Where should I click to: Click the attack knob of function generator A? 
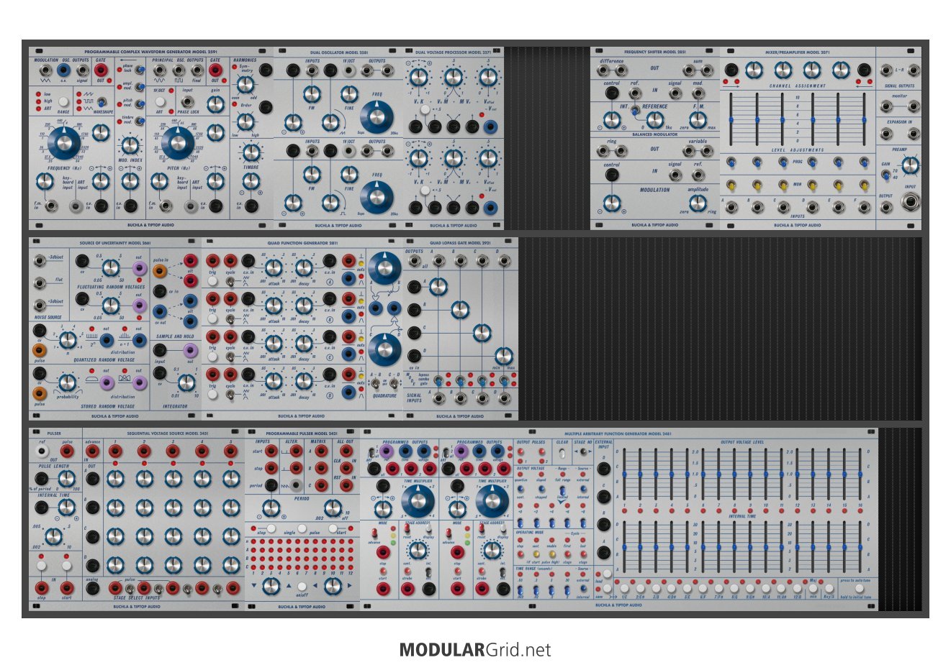[x=273, y=267]
